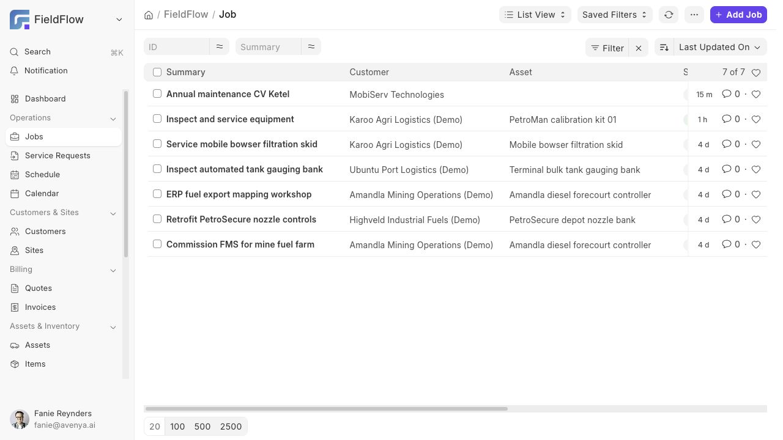Go to Customers in the sidebar
The height and width of the screenshot is (440, 783).
(64, 231)
